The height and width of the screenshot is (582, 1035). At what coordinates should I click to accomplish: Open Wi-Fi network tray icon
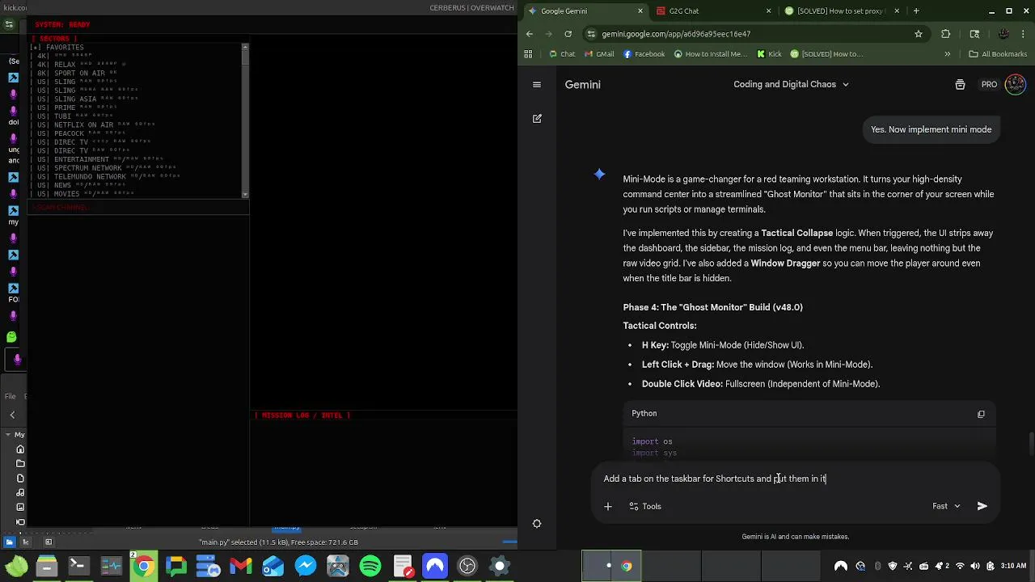pos(960,566)
